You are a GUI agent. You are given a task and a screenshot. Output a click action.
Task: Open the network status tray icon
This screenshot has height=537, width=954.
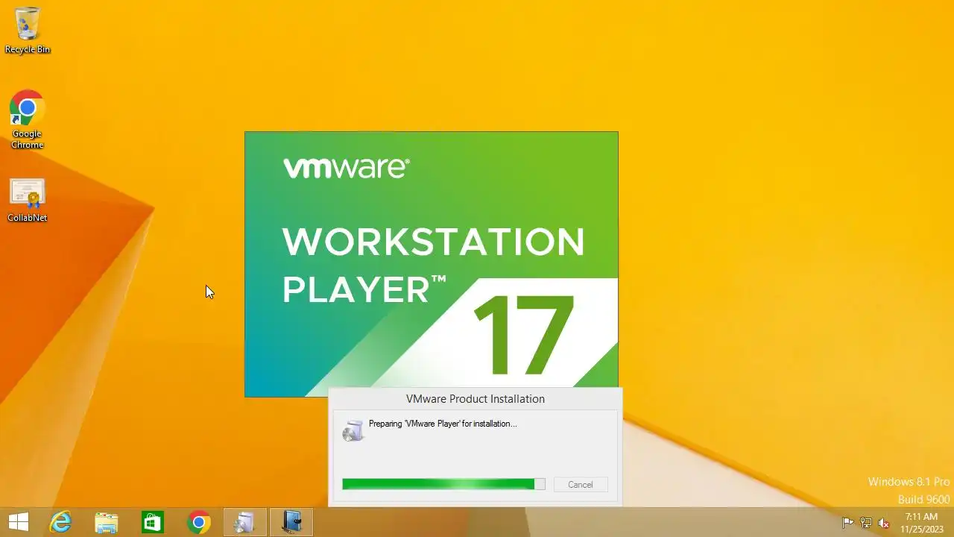(x=866, y=523)
